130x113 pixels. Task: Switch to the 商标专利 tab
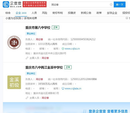pyautogui.click(x=57, y=13)
